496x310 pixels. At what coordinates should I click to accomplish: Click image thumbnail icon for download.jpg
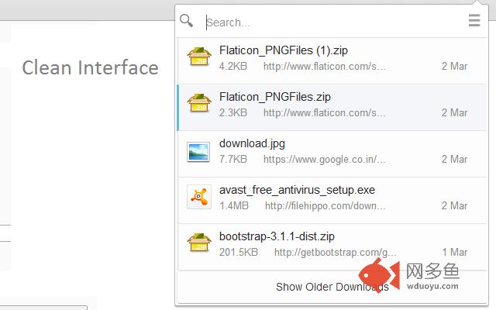198,152
